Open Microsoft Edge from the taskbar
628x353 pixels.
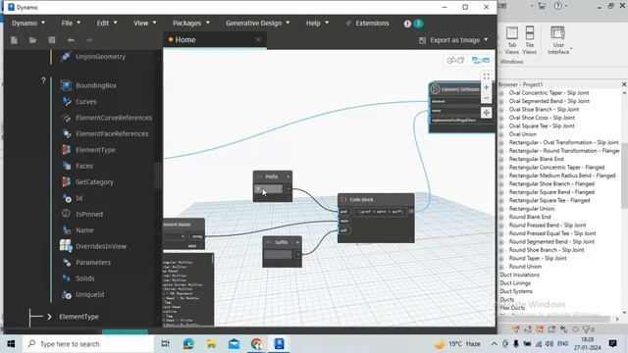tap(188, 344)
